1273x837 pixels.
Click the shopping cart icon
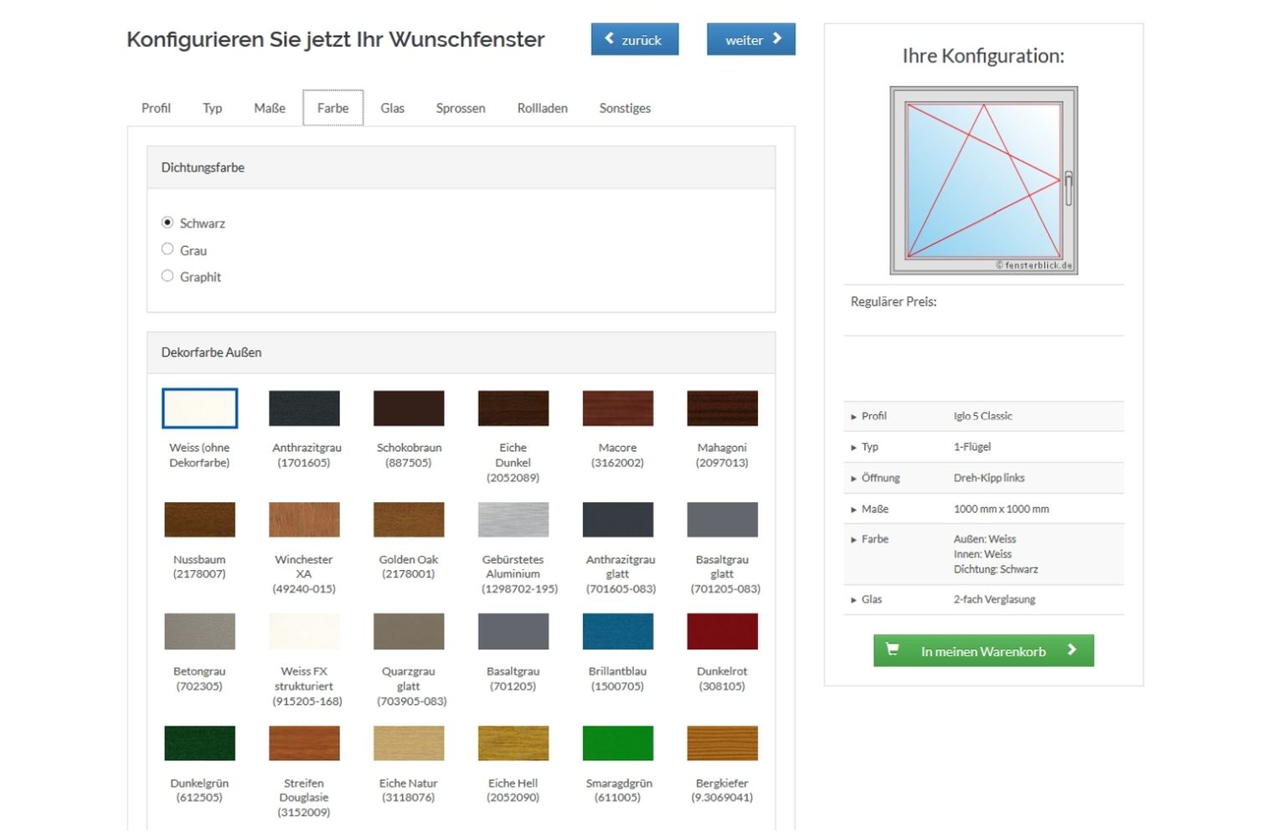tap(893, 650)
